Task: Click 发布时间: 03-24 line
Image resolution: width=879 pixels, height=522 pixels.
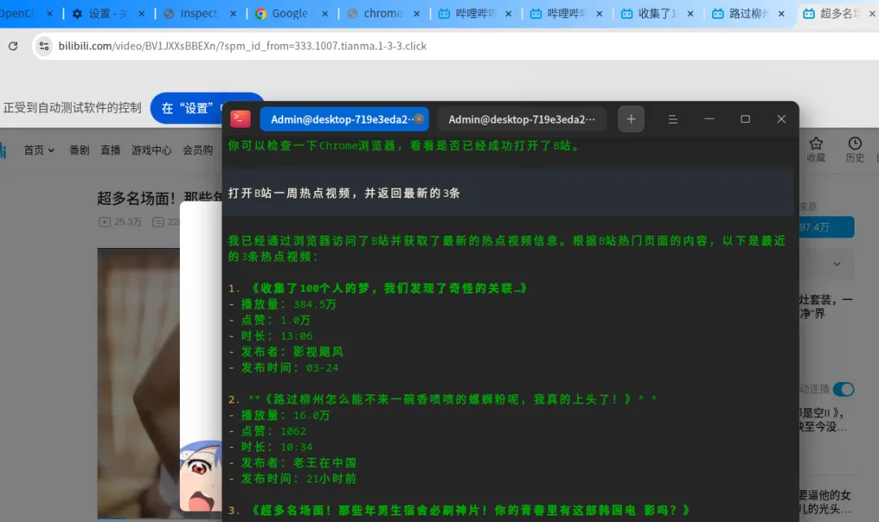Action: (x=284, y=368)
